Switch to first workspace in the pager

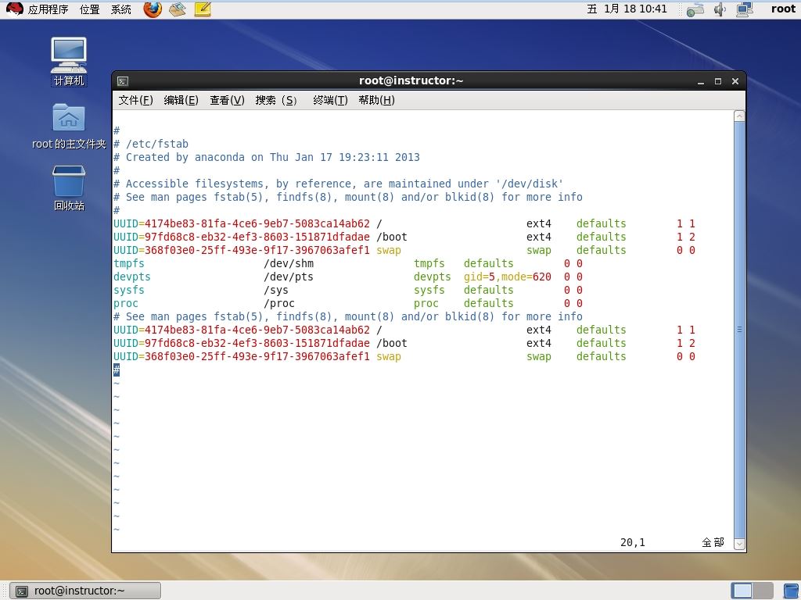[x=742, y=591]
